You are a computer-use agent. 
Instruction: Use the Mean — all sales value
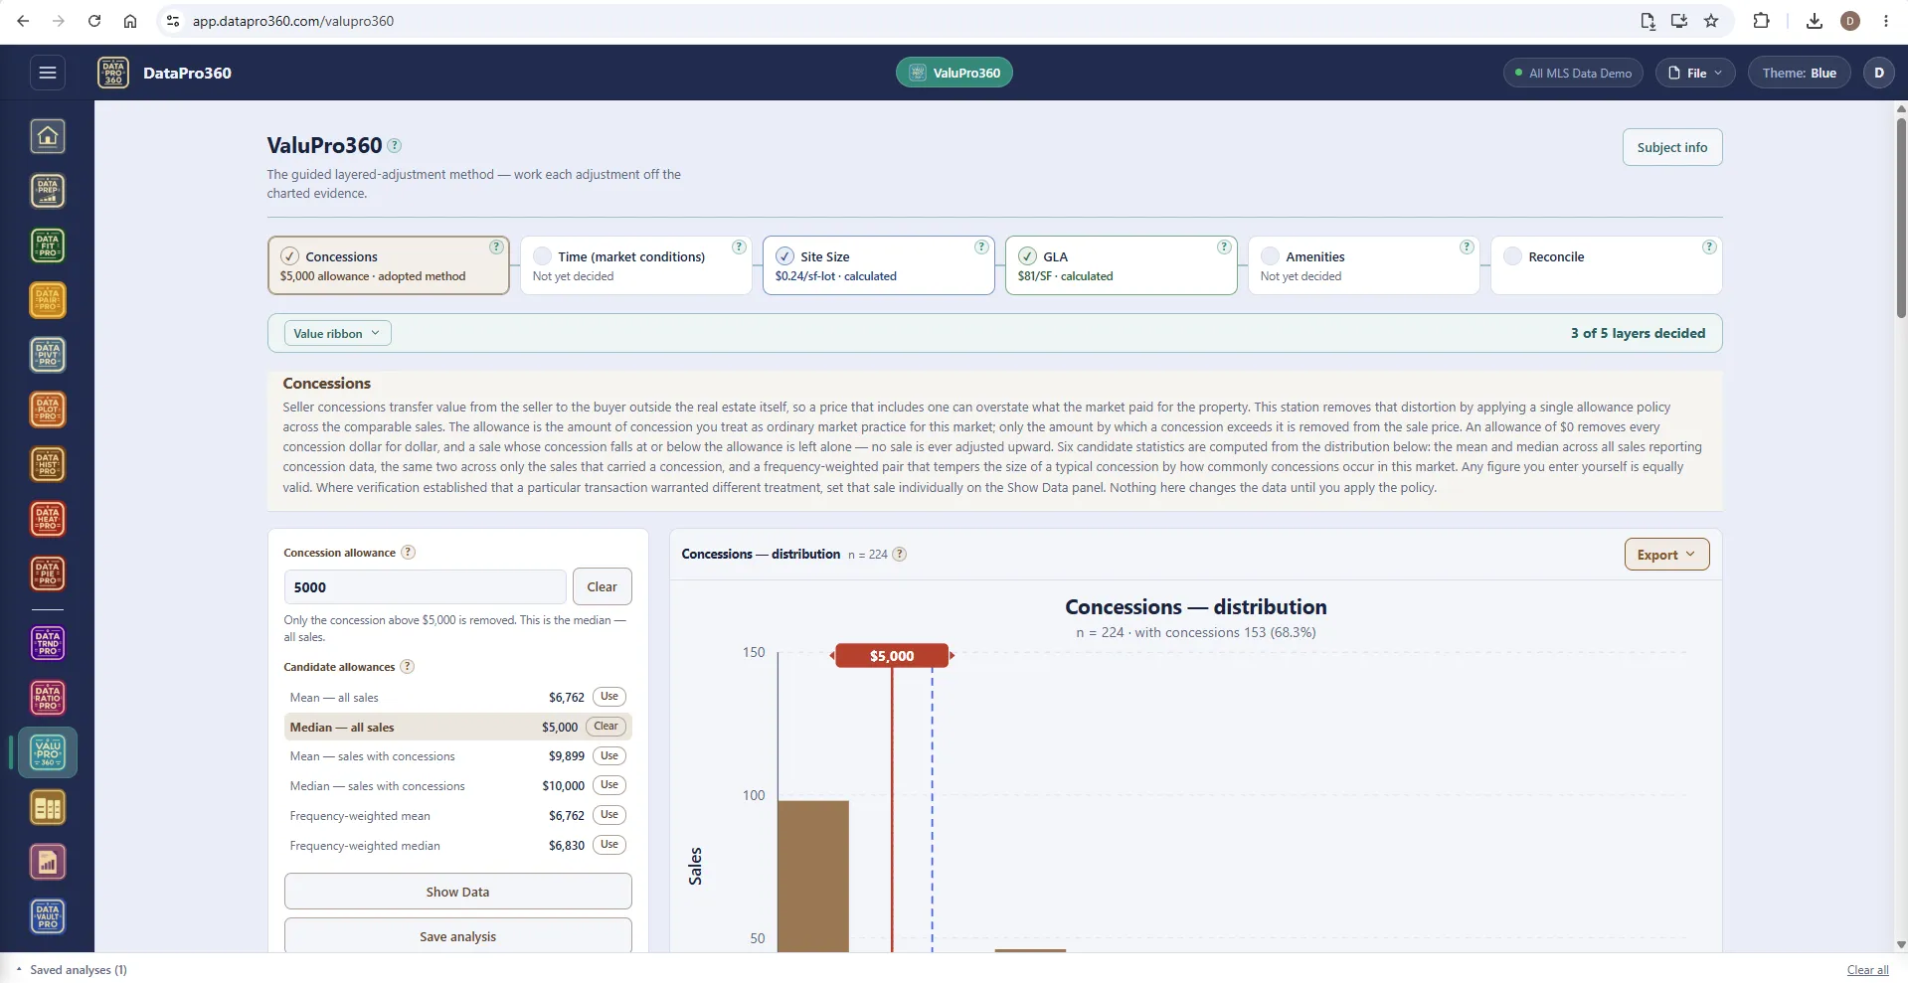click(x=609, y=697)
